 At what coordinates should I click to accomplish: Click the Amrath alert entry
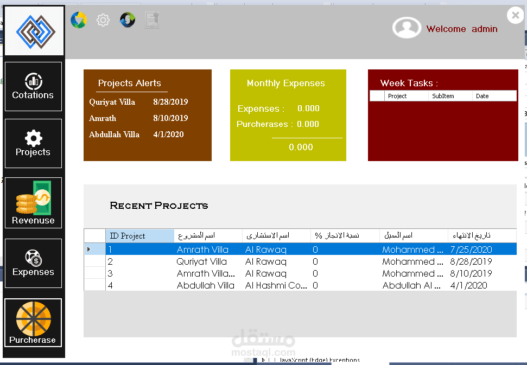point(103,118)
